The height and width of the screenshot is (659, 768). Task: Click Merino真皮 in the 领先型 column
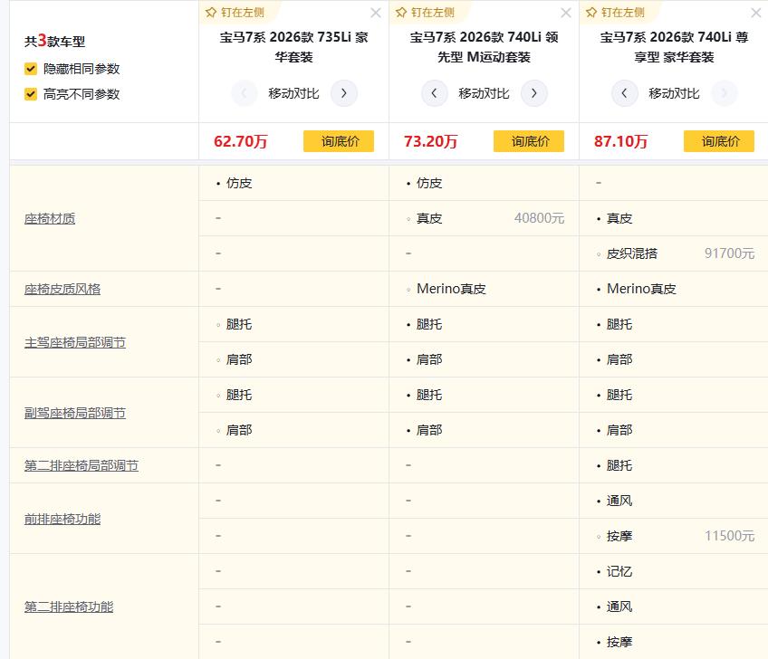(451, 289)
